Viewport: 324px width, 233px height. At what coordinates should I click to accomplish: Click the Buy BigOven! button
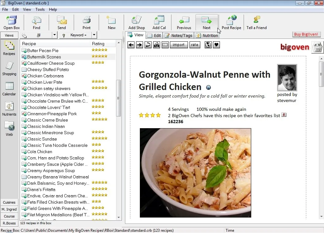[306, 34]
